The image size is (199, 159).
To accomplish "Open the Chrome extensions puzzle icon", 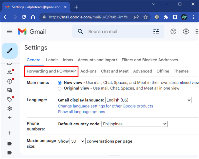I will pos(166,17).
